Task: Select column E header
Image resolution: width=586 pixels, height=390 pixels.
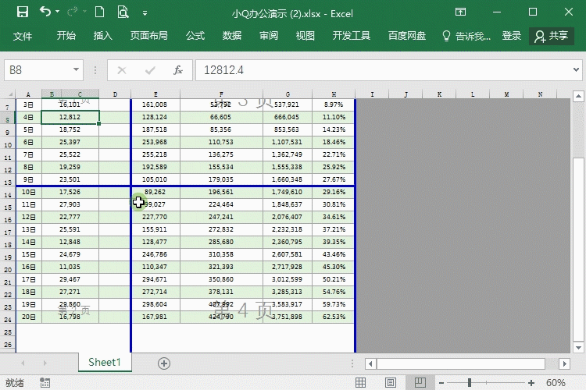Action: (x=155, y=94)
